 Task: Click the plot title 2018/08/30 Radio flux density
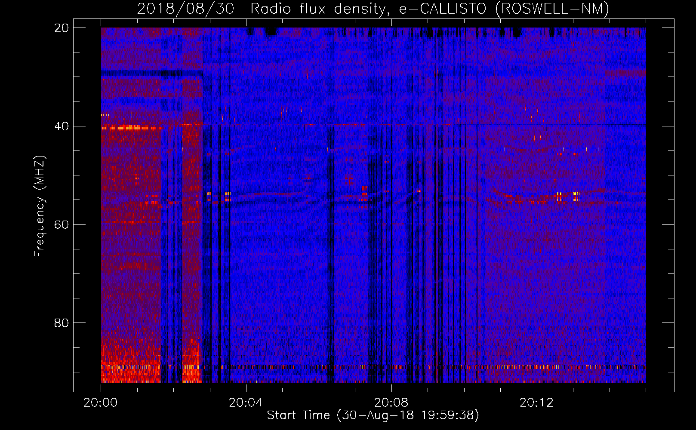pos(373,9)
